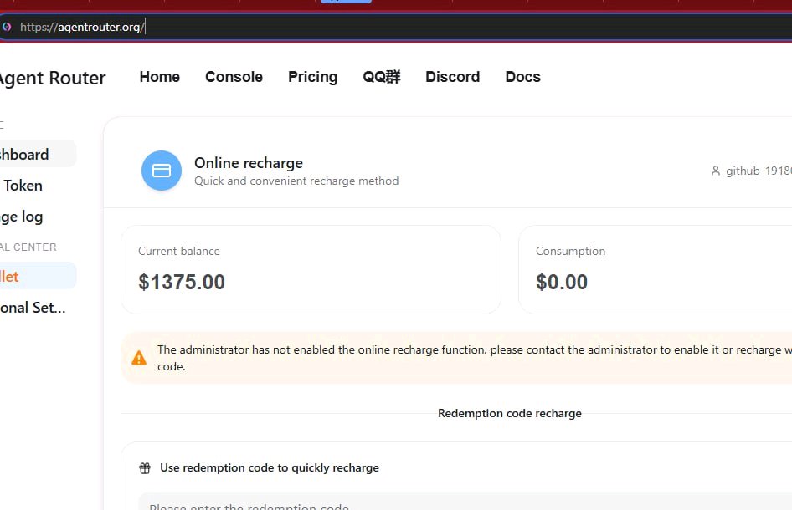
Task: Open the Docs navigation link
Action: (522, 77)
